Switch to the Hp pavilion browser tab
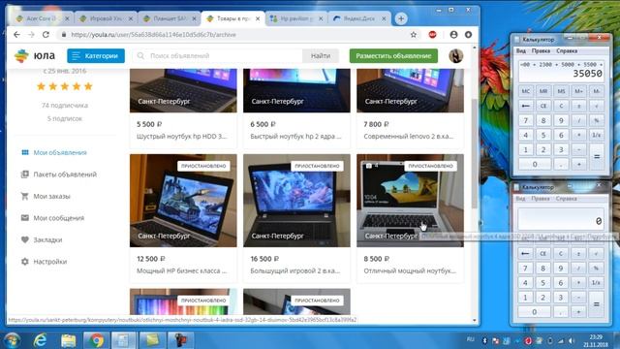This screenshot has height=349, width=620. click(295, 18)
